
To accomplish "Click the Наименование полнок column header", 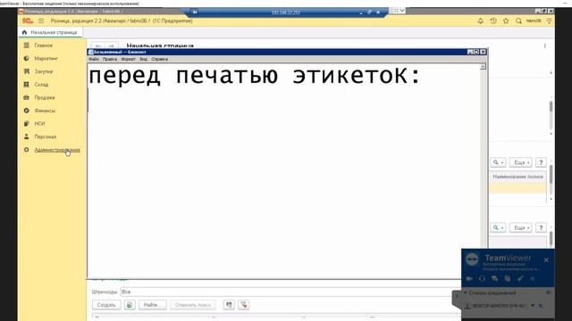I will click(x=517, y=177).
